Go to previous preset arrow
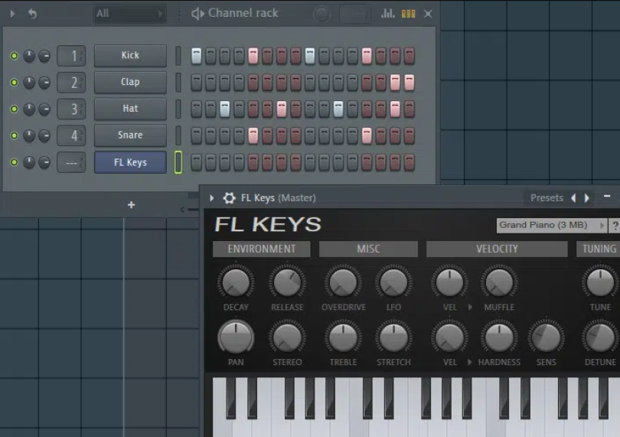Screen dimensions: 620x437 (573, 197)
